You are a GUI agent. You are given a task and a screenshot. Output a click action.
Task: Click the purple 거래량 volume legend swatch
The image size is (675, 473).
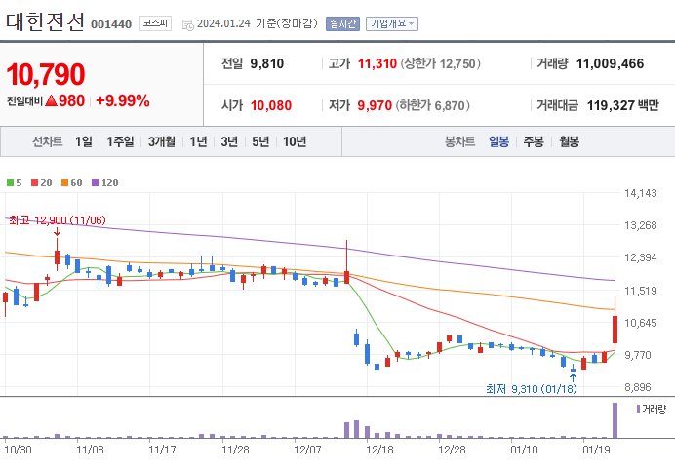(x=638, y=409)
